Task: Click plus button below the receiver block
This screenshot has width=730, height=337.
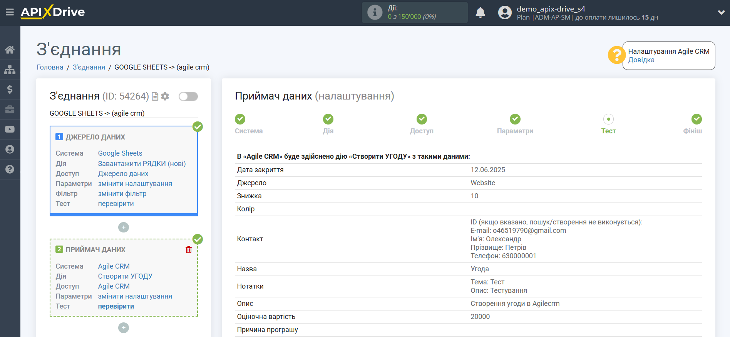Action: point(124,328)
